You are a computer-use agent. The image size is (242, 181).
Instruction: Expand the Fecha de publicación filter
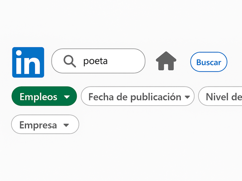(137, 96)
